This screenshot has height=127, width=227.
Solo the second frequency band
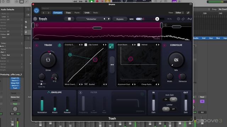[166, 25]
